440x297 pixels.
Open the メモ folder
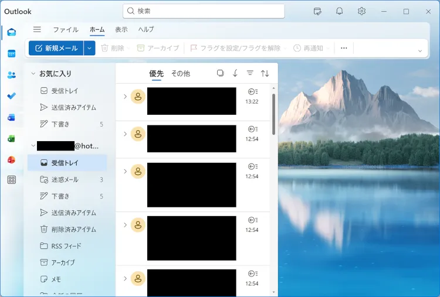coord(67,279)
